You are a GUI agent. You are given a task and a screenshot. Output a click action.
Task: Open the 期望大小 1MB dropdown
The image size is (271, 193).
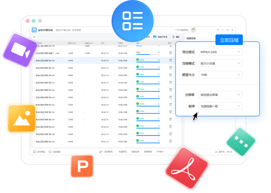click(x=221, y=75)
